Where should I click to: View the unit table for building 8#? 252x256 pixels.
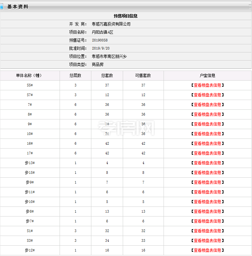coord(207,114)
